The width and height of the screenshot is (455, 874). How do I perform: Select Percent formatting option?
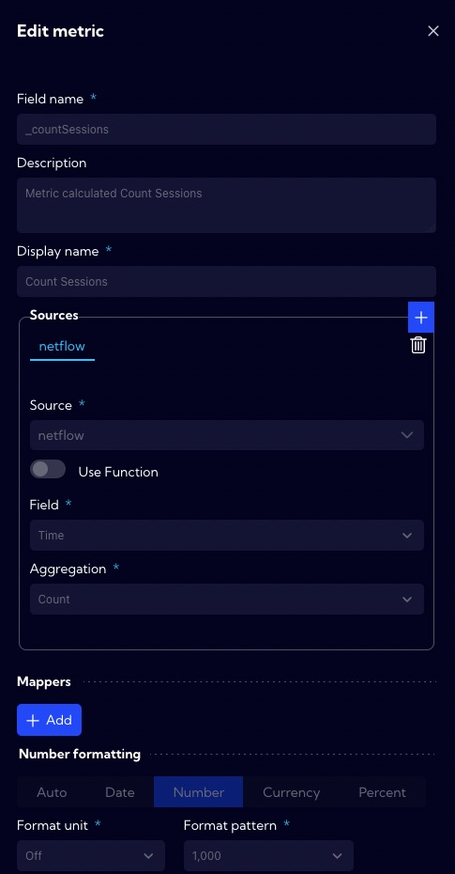(x=382, y=792)
